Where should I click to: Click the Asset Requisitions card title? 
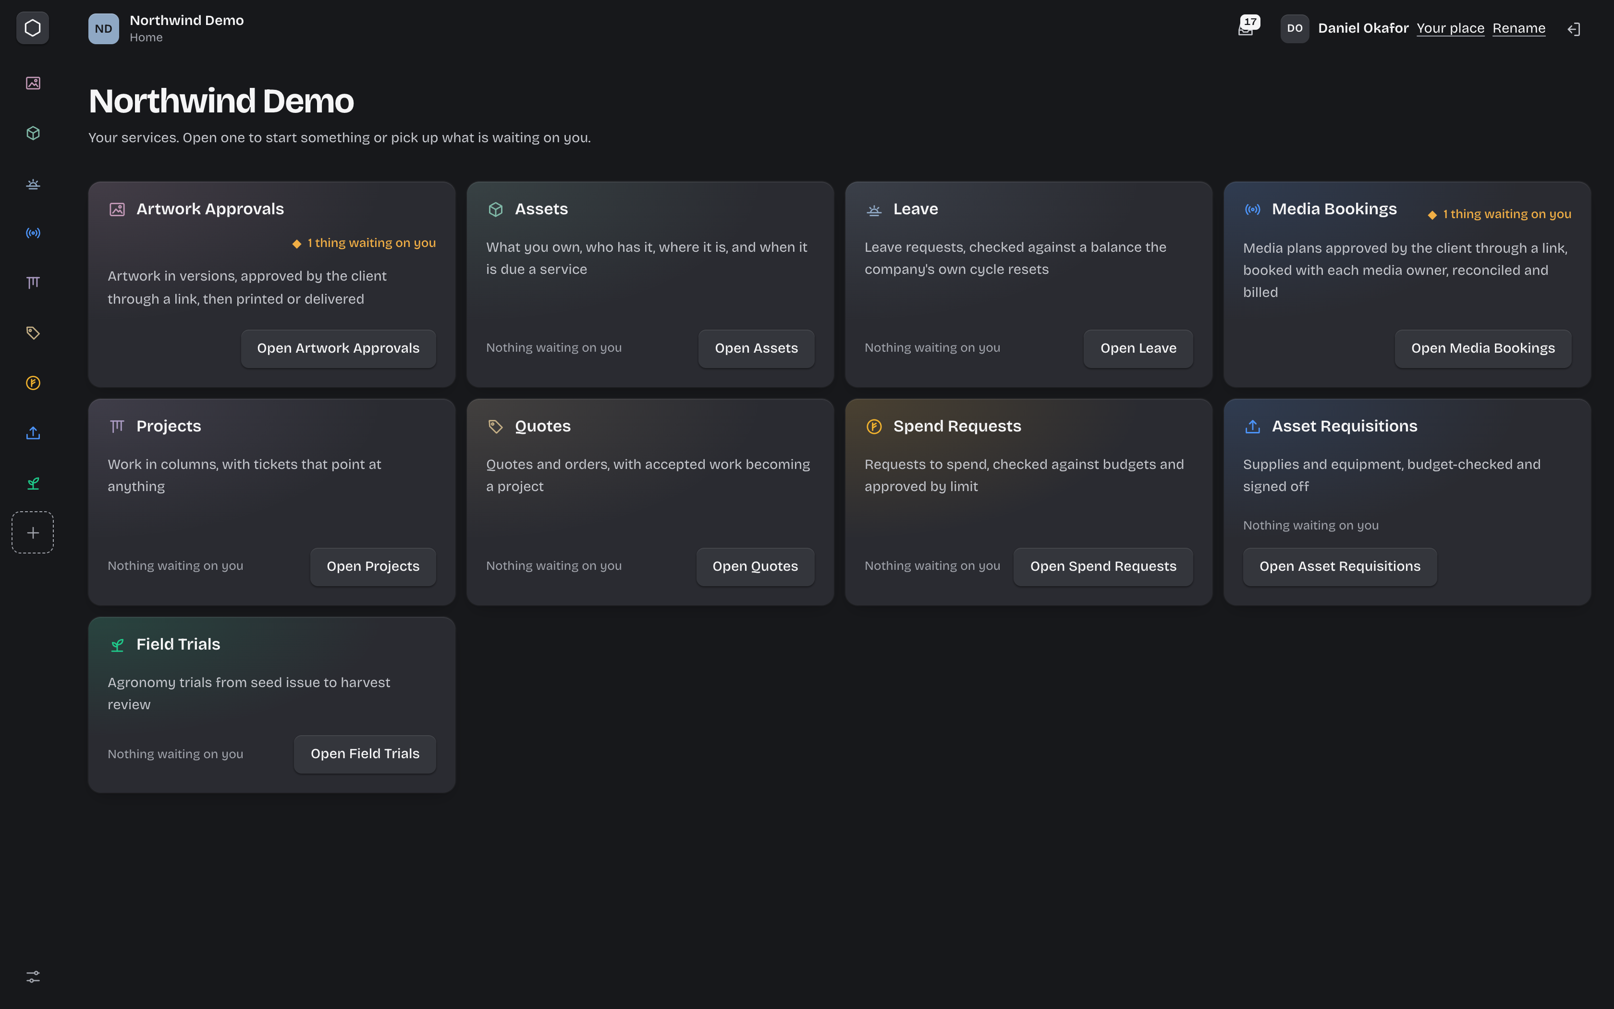click(x=1345, y=426)
